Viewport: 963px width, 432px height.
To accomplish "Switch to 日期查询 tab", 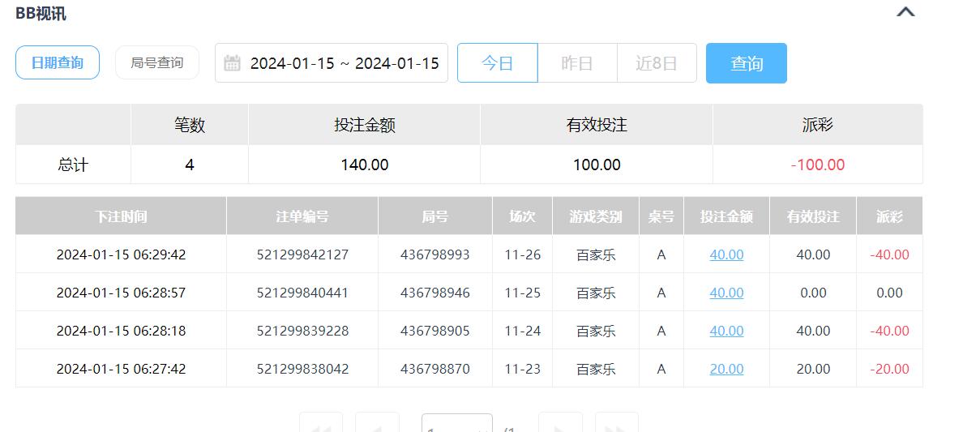I will [58, 62].
